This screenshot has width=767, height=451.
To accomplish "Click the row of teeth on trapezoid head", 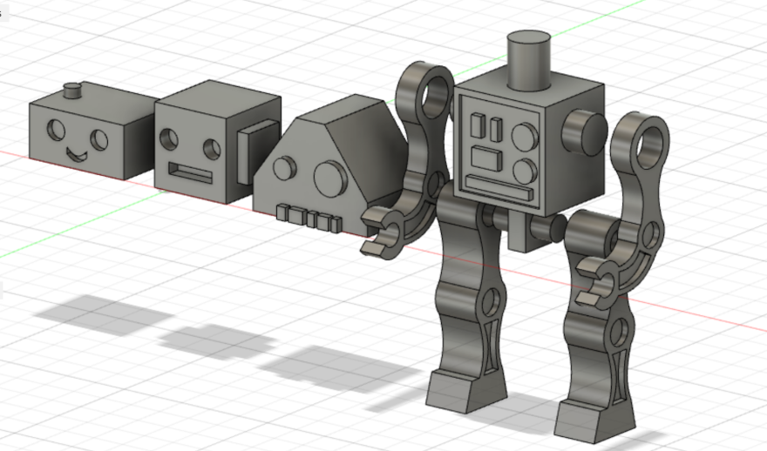I will 309,217.
